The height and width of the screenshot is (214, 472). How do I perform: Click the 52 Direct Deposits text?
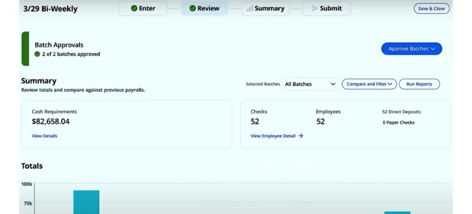tap(401, 112)
